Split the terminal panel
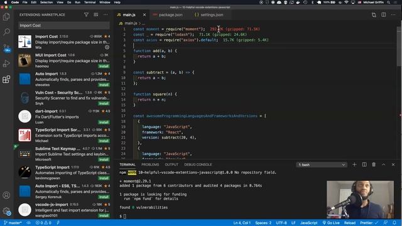The height and width of the screenshot is (226, 402). tap(364, 164)
